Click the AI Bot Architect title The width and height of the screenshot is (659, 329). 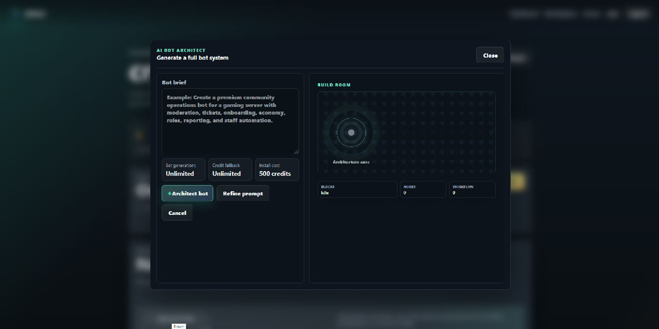[x=181, y=50]
